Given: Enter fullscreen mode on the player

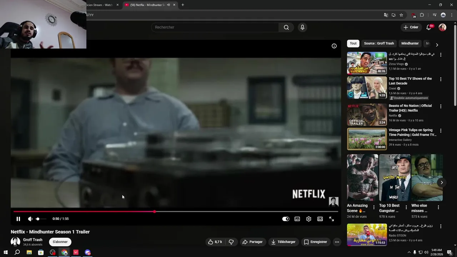Looking at the screenshot, I should (331, 219).
